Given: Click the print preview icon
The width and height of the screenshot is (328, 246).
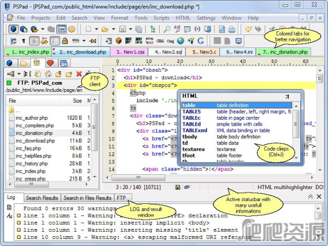Looking at the screenshot, I should [x=222, y=29].
